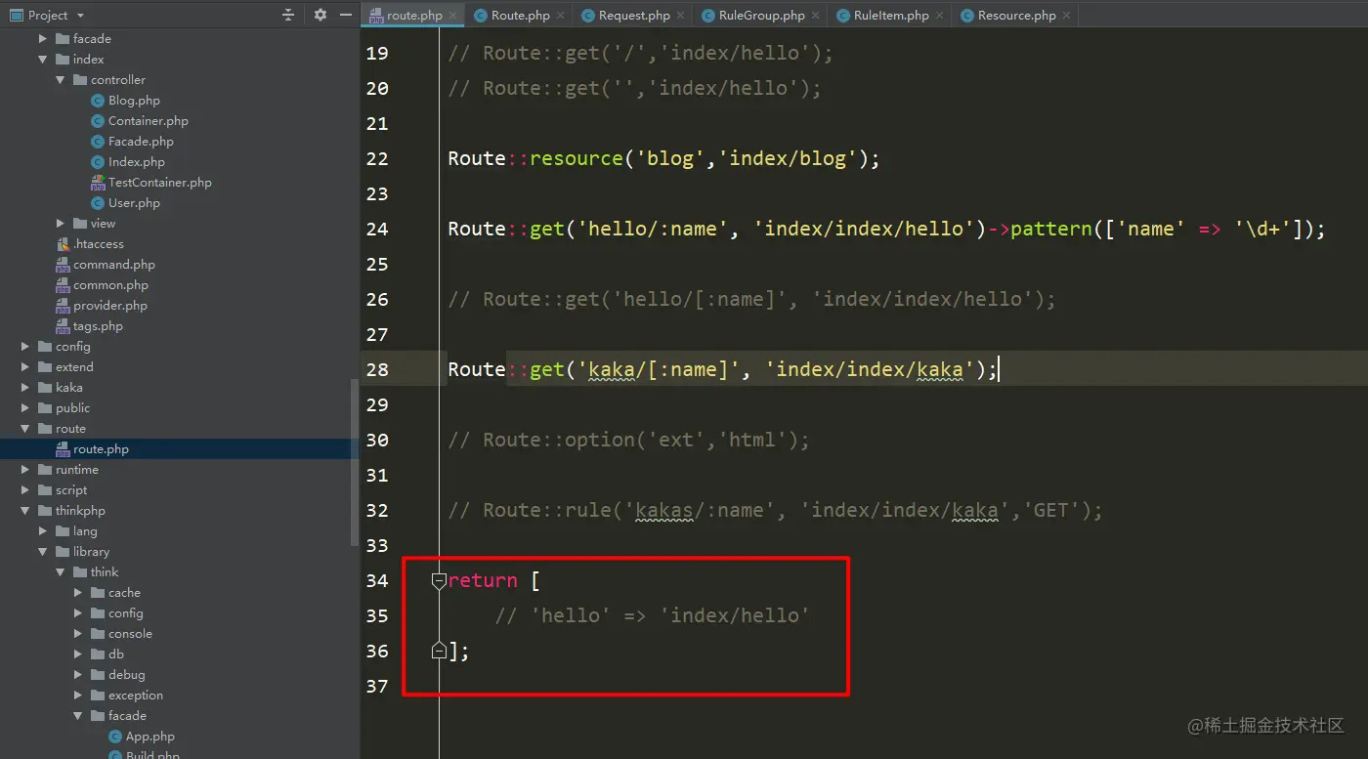The width and height of the screenshot is (1368, 759).
Task: Expand the debug folder arrow
Action: [x=78, y=675]
